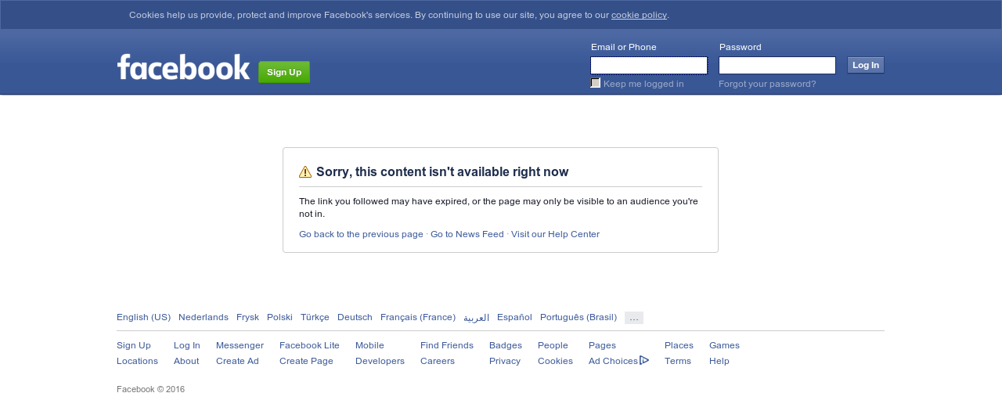Screen dimensions: 1002x411
Task: Visit our Help Center link
Action: coord(555,234)
